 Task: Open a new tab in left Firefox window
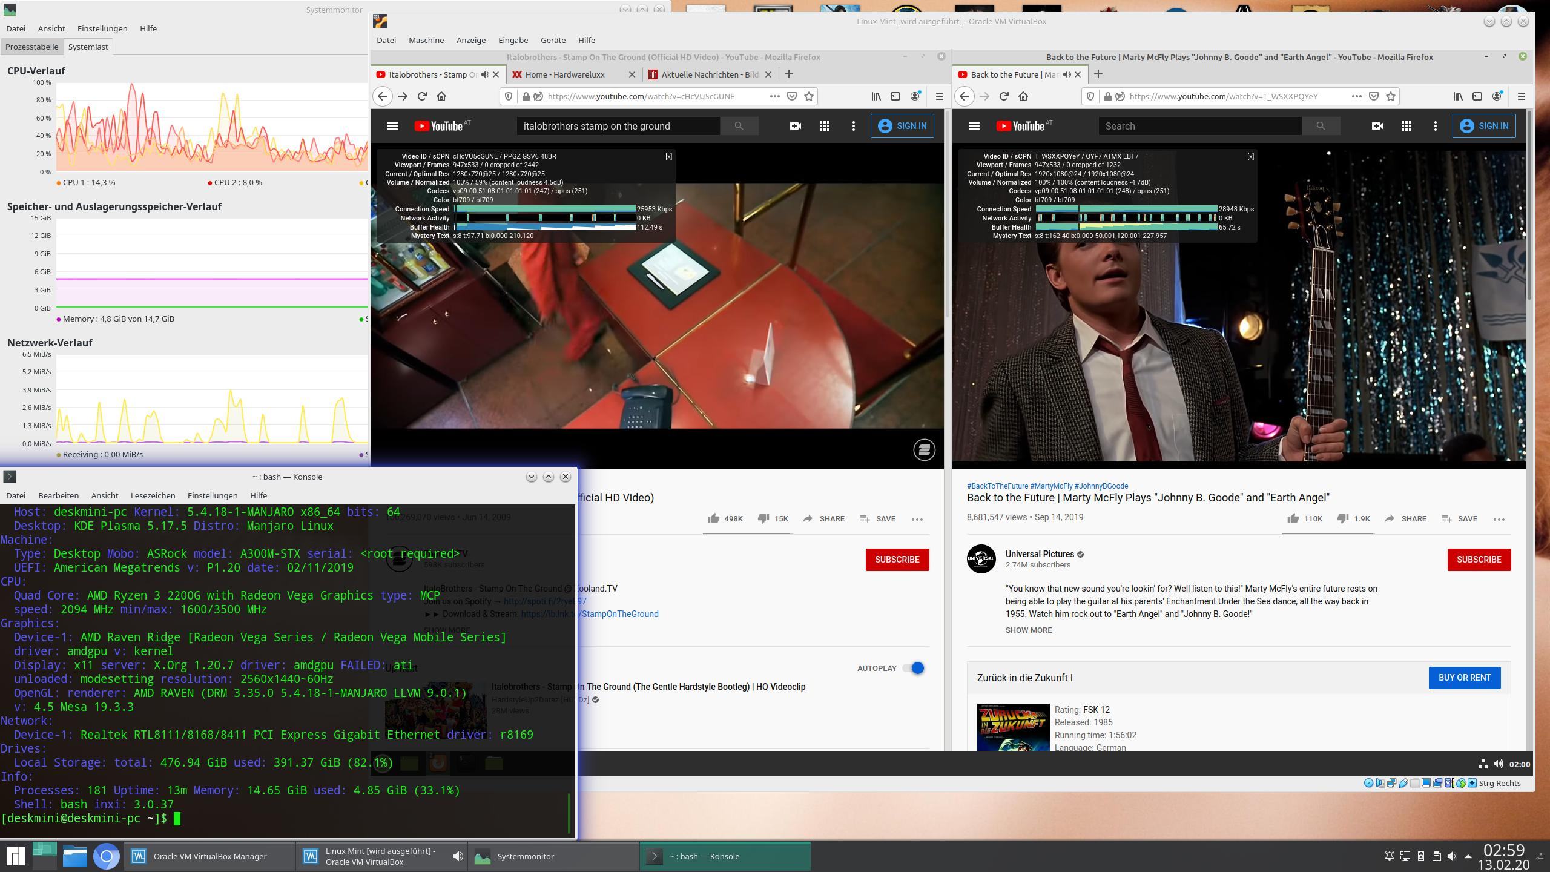788,74
